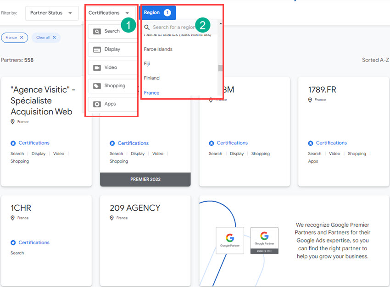
Task: Click Certifications label on 1789.FR card
Action: pyautogui.click(x=331, y=143)
